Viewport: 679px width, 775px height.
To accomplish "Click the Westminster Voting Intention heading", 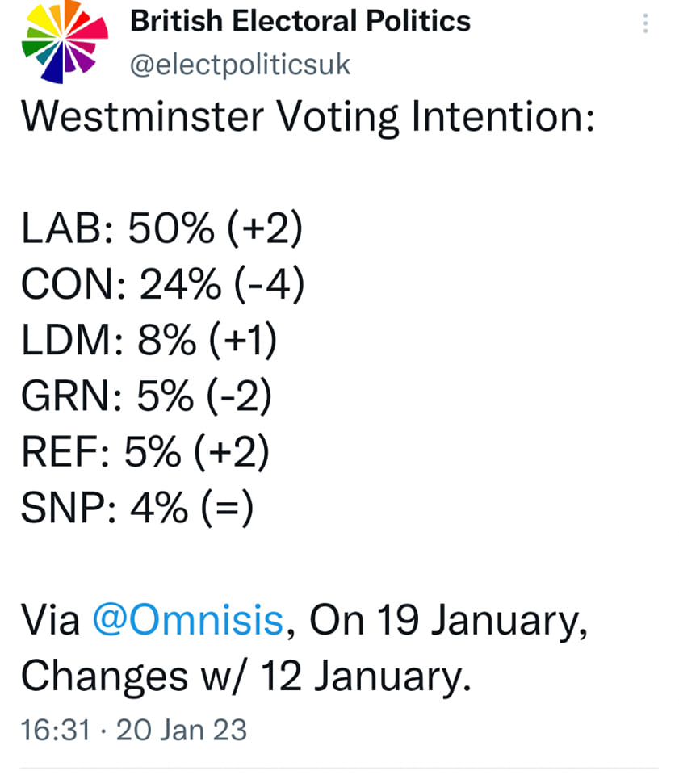I will pos(308,118).
